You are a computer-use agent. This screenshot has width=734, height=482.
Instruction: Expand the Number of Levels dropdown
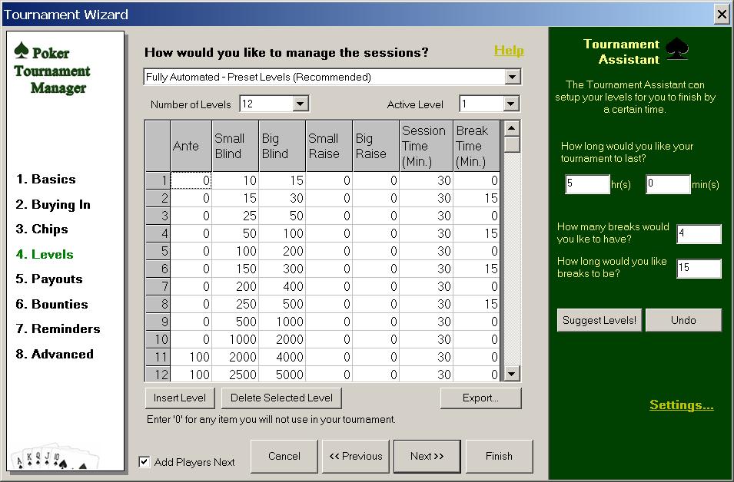(x=299, y=103)
